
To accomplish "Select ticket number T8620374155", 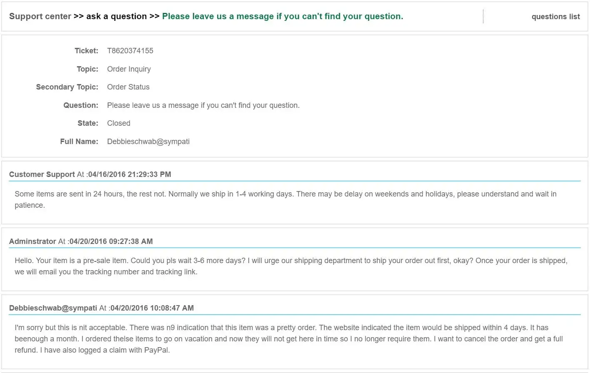I will (x=130, y=51).
